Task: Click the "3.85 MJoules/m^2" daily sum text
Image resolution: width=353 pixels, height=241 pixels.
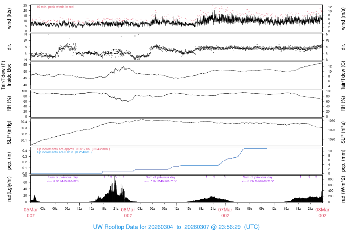Action: (x=66, y=181)
